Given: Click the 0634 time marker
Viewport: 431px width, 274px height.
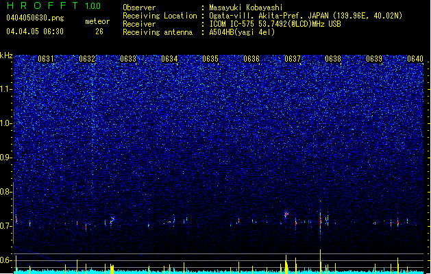Looking at the screenshot, I should click(169, 59).
